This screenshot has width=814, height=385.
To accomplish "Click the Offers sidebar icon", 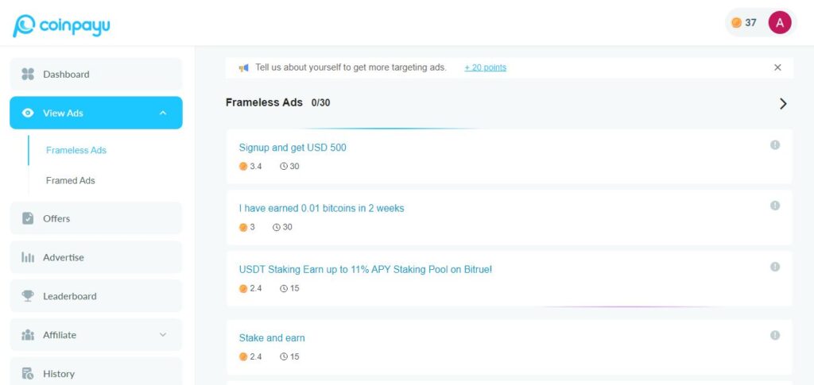I will pos(28,218).
